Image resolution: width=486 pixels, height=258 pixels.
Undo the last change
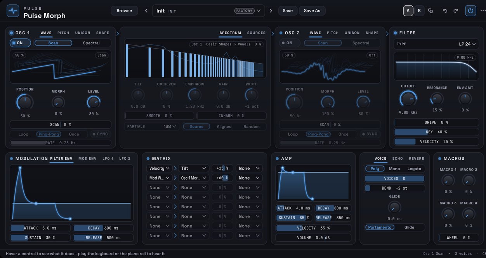click(x=445, y=11)
